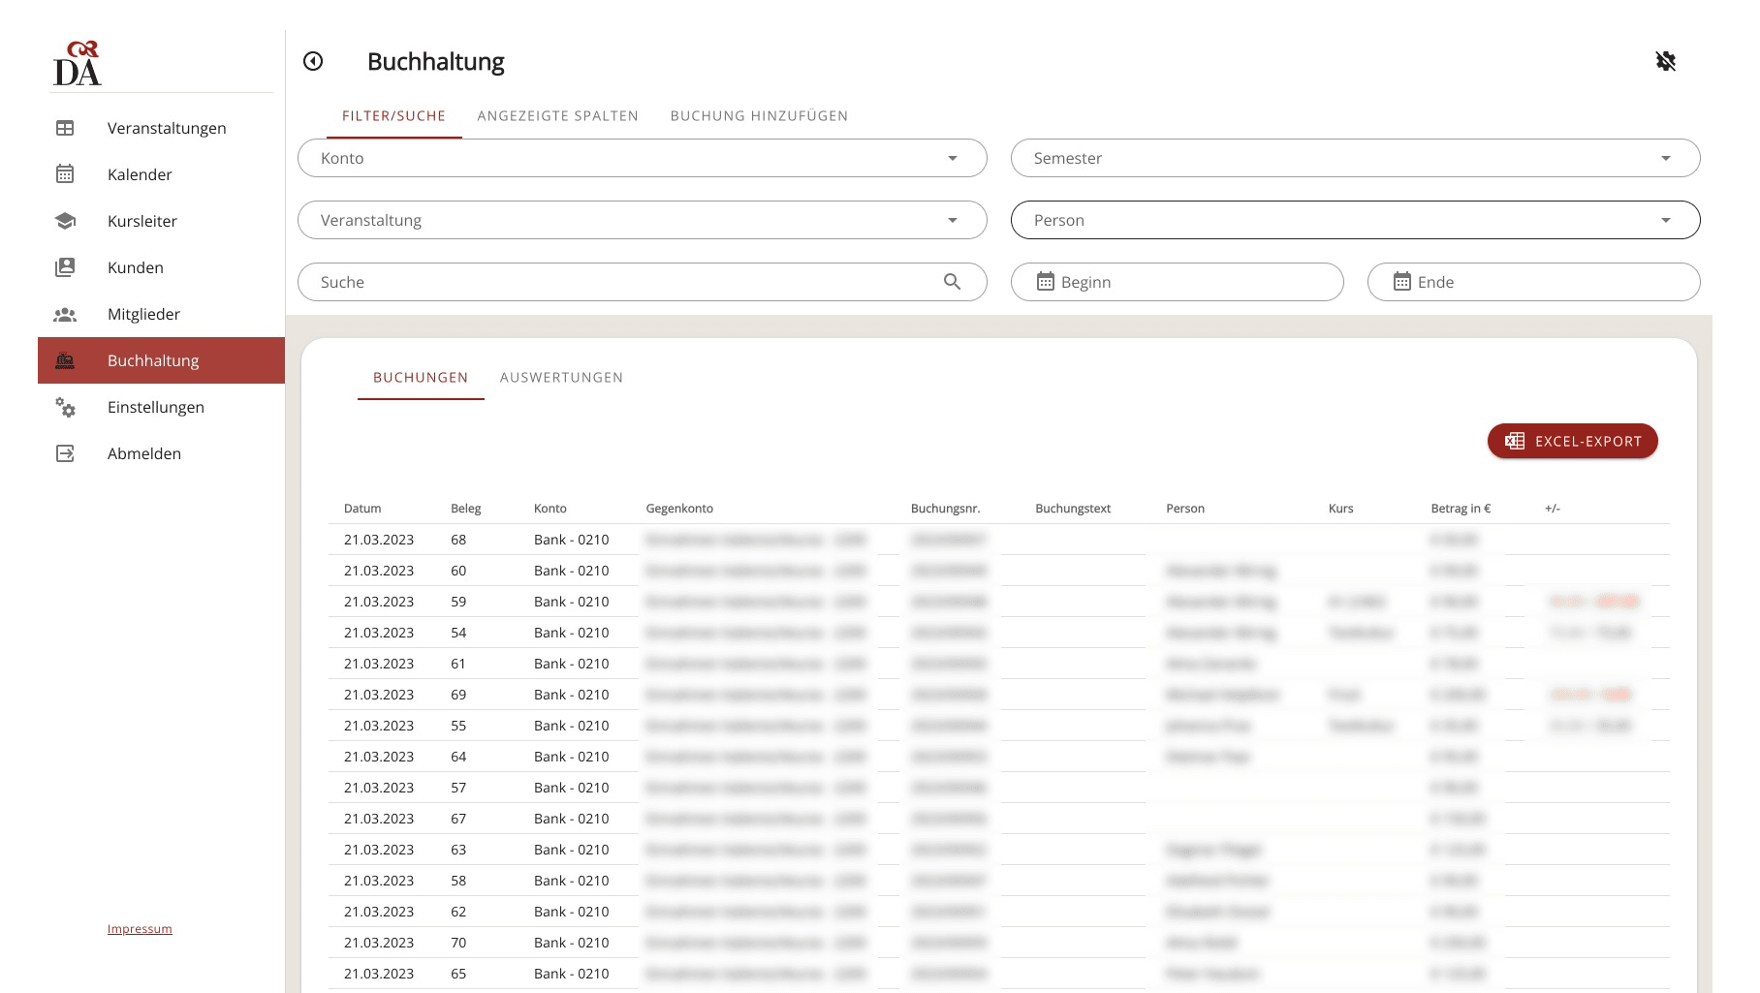This screenshot has width=1760, height=993.
Task: Open Veranstaltungen via its sidebar table icon
Action: click(65, 128)
